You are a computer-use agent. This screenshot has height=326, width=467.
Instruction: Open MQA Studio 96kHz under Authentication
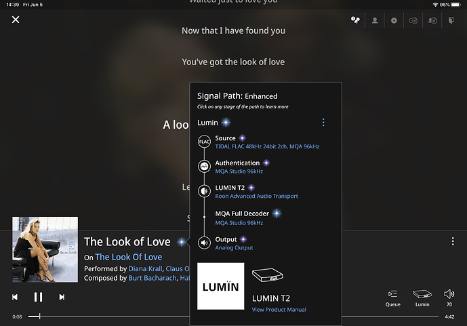pyautogui.click(x=239, y=171)
